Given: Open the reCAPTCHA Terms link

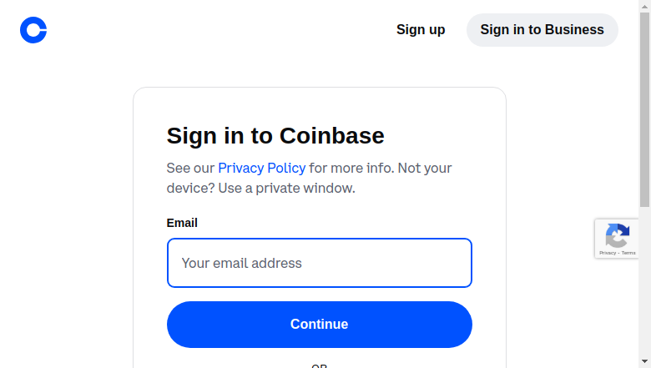Looking at the screenshot, I should tap(628, 253).
